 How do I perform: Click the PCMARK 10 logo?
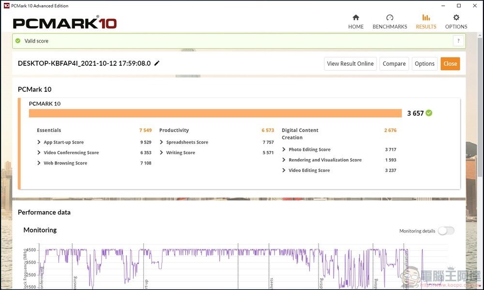pyautogui.click(x=65, y=23)
